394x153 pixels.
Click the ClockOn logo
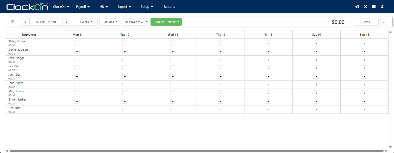[27, 7]
